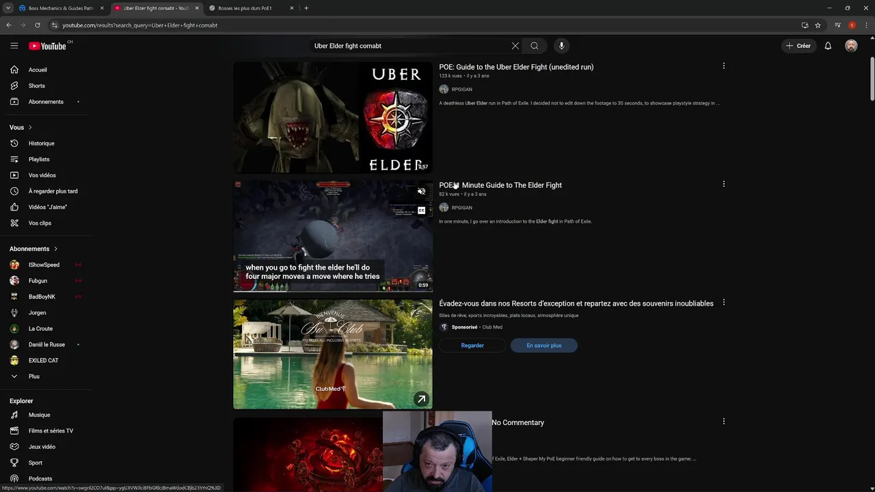Screen dimensions: 875x492
Task: Expand the Vous section chevron
Action: coord(30,127)
